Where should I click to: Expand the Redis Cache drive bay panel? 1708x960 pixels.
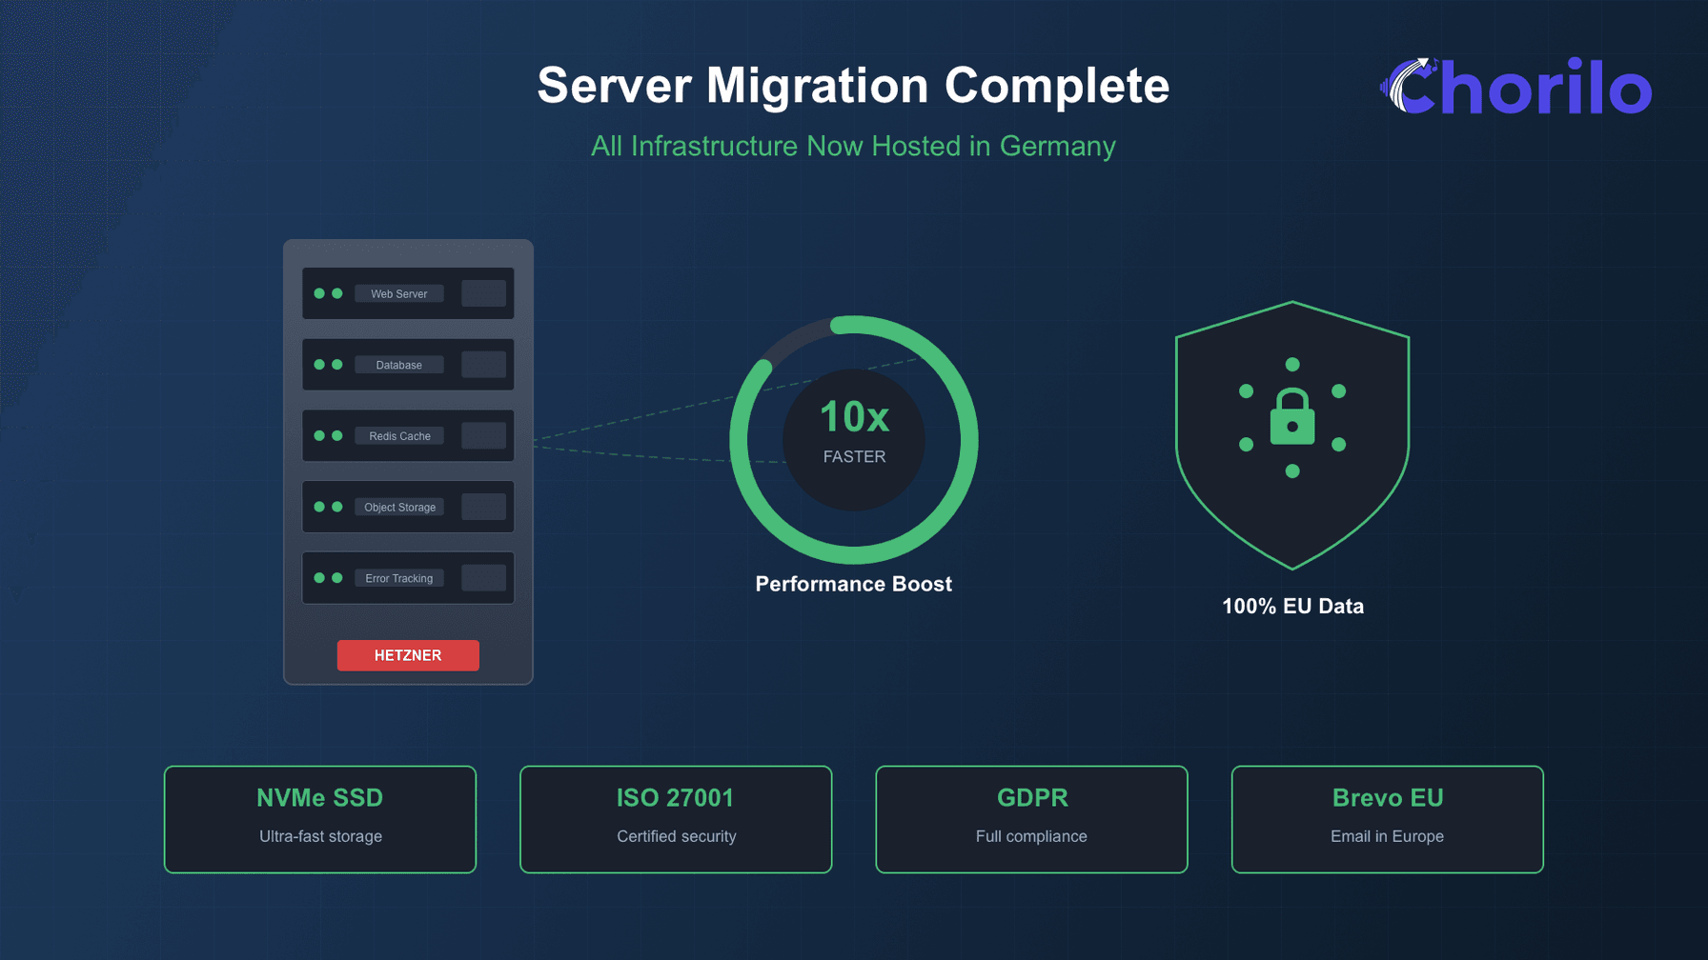483,435
